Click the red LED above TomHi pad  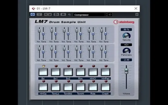pyautogui.click(x=81, y=81)
